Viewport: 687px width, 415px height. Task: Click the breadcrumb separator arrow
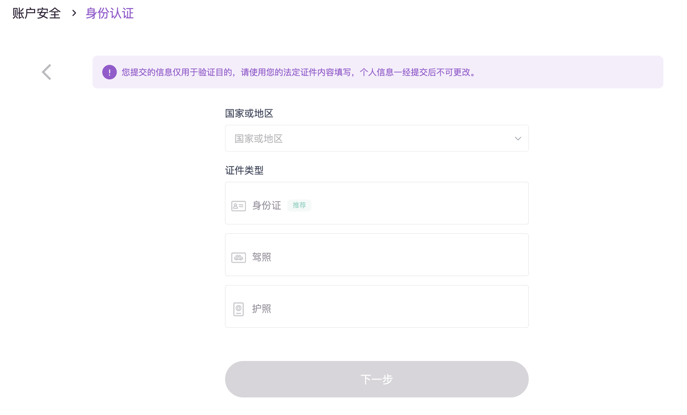tap(74, 13)
